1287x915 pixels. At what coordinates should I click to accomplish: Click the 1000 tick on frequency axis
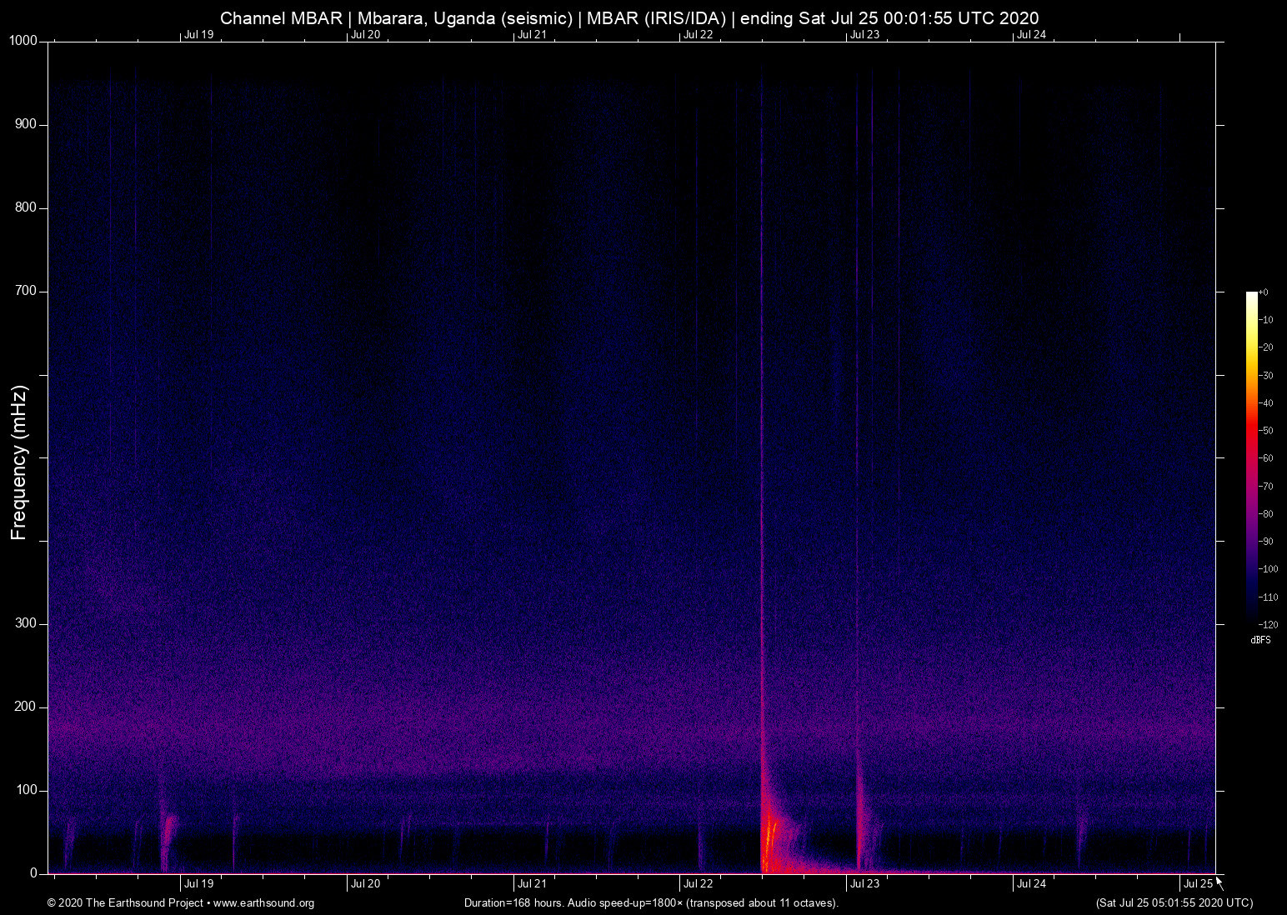click(x=23, y=41)
